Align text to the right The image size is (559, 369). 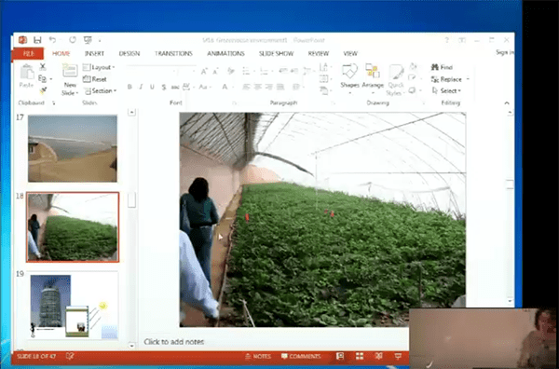point(269,87)
